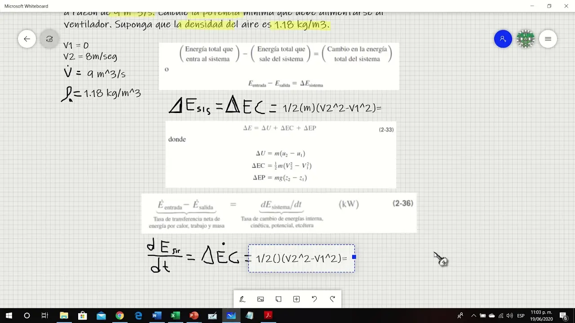The image size is (575, 323).
Task: Select the 'V2 = 8m/seg' text
Action: coord(90,57)
